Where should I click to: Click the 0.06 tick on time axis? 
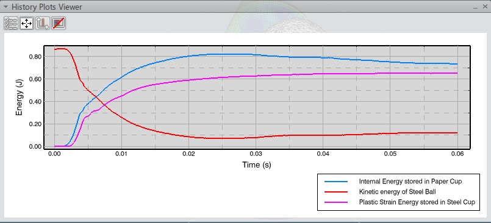(x=457, y=154)
